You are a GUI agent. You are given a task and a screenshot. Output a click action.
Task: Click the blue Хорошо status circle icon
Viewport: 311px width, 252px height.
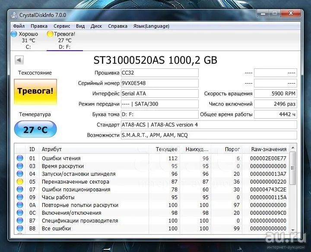14,34
